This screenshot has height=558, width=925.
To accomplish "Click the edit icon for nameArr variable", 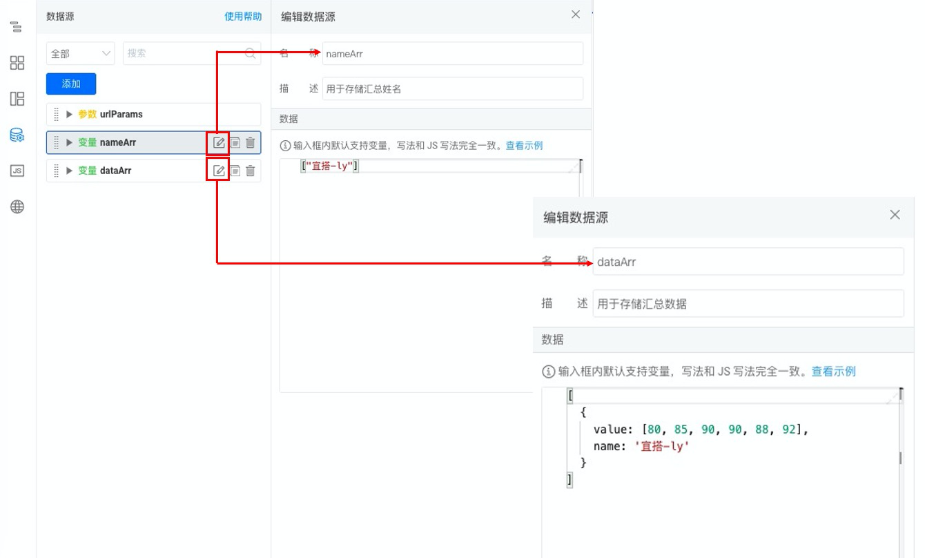I will point(219,143).
